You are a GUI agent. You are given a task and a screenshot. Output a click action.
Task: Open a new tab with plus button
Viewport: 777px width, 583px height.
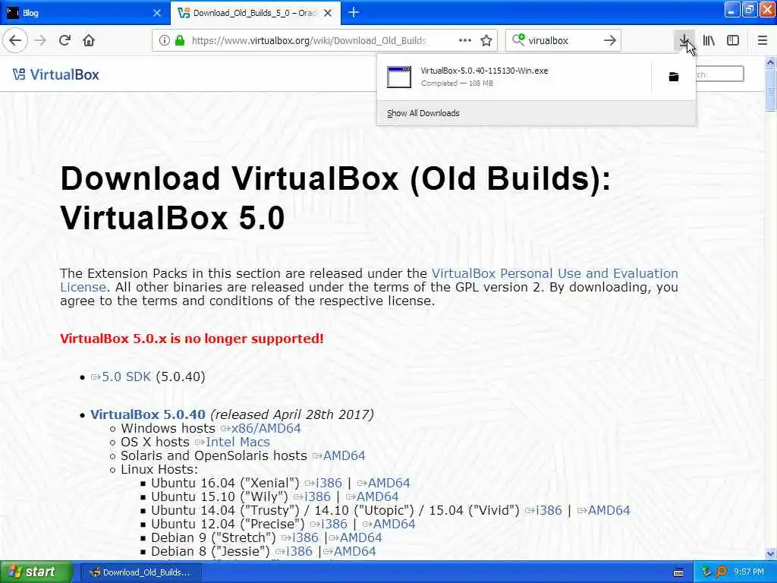pos(354,12)
